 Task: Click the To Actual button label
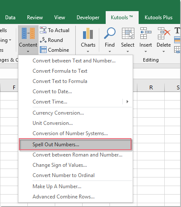coord(59,30)
